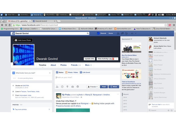This screenshot has height=125, width=176.
Task: Pick a feeling with the smiley icon
Action: coord(78,87)
